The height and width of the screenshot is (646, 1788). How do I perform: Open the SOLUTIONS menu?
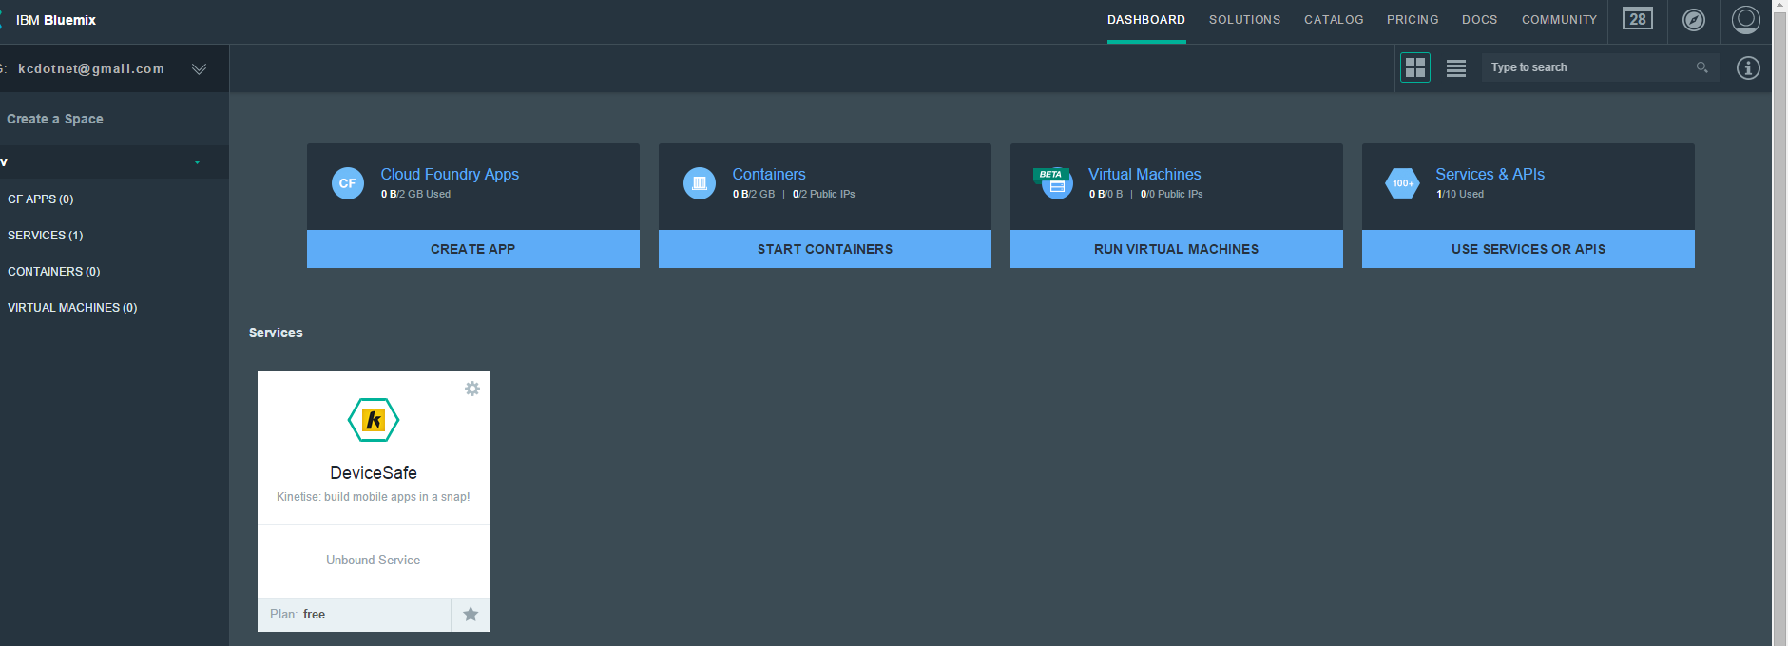(1244, 20)
